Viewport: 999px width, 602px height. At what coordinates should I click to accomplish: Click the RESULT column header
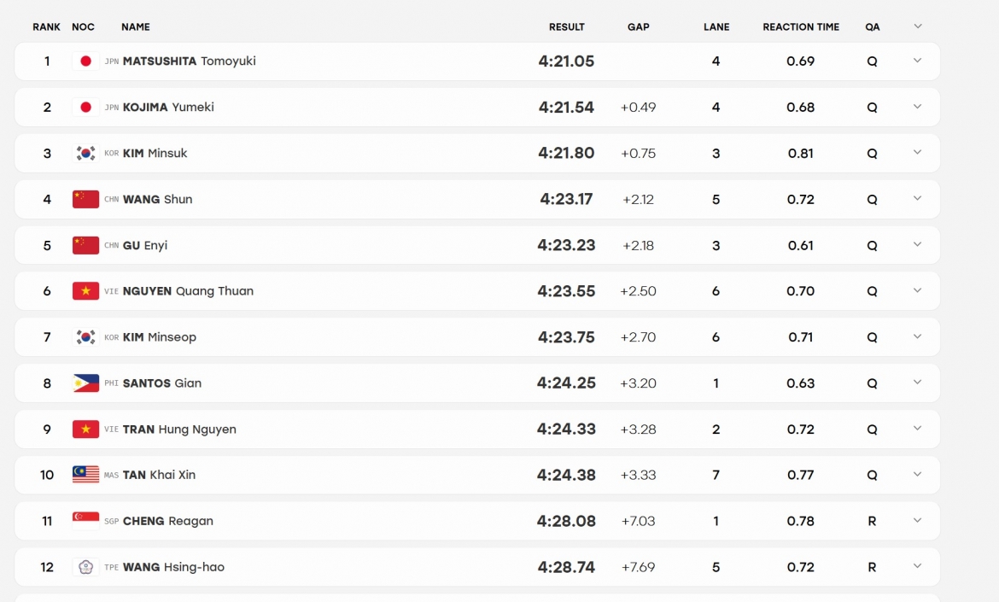click(566, 26)
